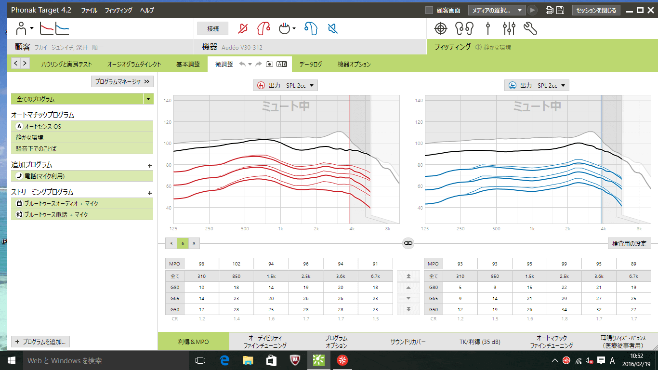Expand the プログラムマネージャ panel
The image size is (658, 370).
click(122, 82)
